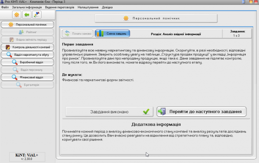Open Схема завдань
259x163 pixels.
tap(113, 34)
